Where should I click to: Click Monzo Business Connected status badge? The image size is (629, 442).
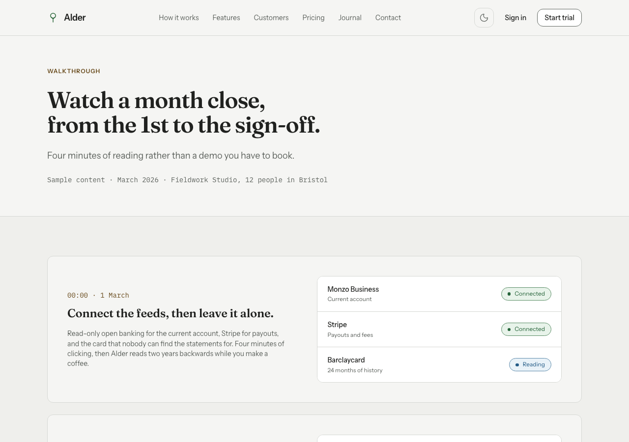pos(526,294)
